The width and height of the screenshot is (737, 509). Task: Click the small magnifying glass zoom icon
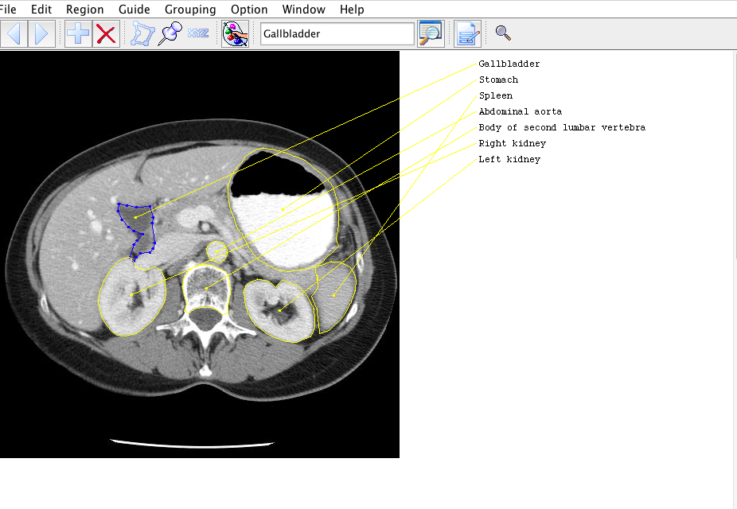click(x=503, y=33)
